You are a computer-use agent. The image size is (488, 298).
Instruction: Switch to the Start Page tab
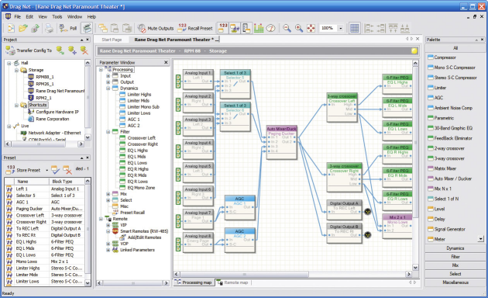pos(112,40)
